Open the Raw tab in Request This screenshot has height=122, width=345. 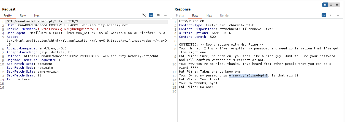coord(23,16)
